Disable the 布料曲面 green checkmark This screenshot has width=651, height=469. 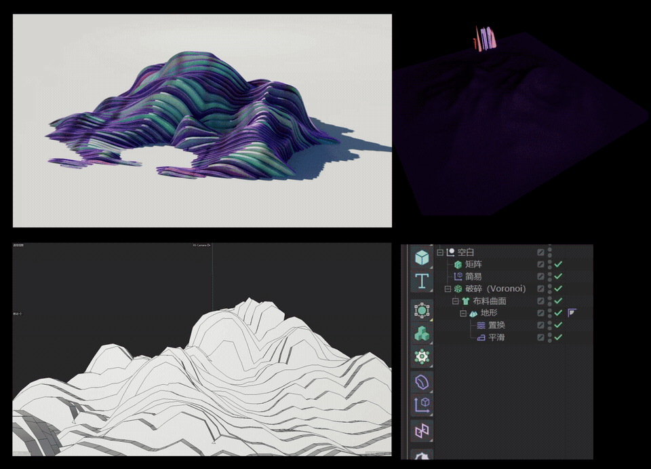coord(558,301)
